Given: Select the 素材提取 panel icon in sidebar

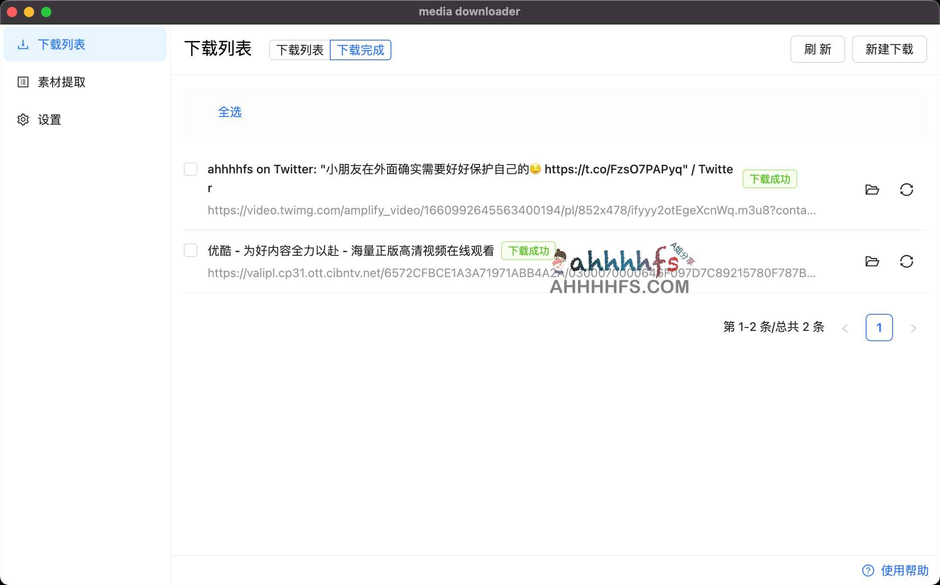Looking at the screenshot, I should coord(23,82).
